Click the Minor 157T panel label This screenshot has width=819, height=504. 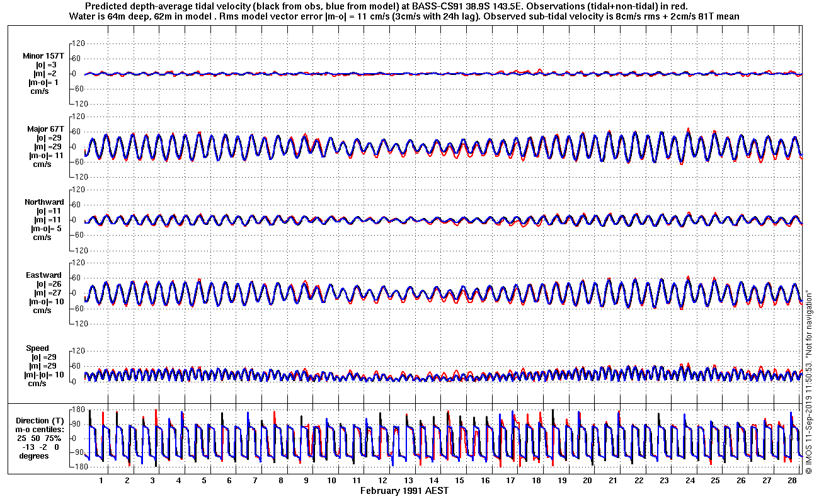pos(43,56)
